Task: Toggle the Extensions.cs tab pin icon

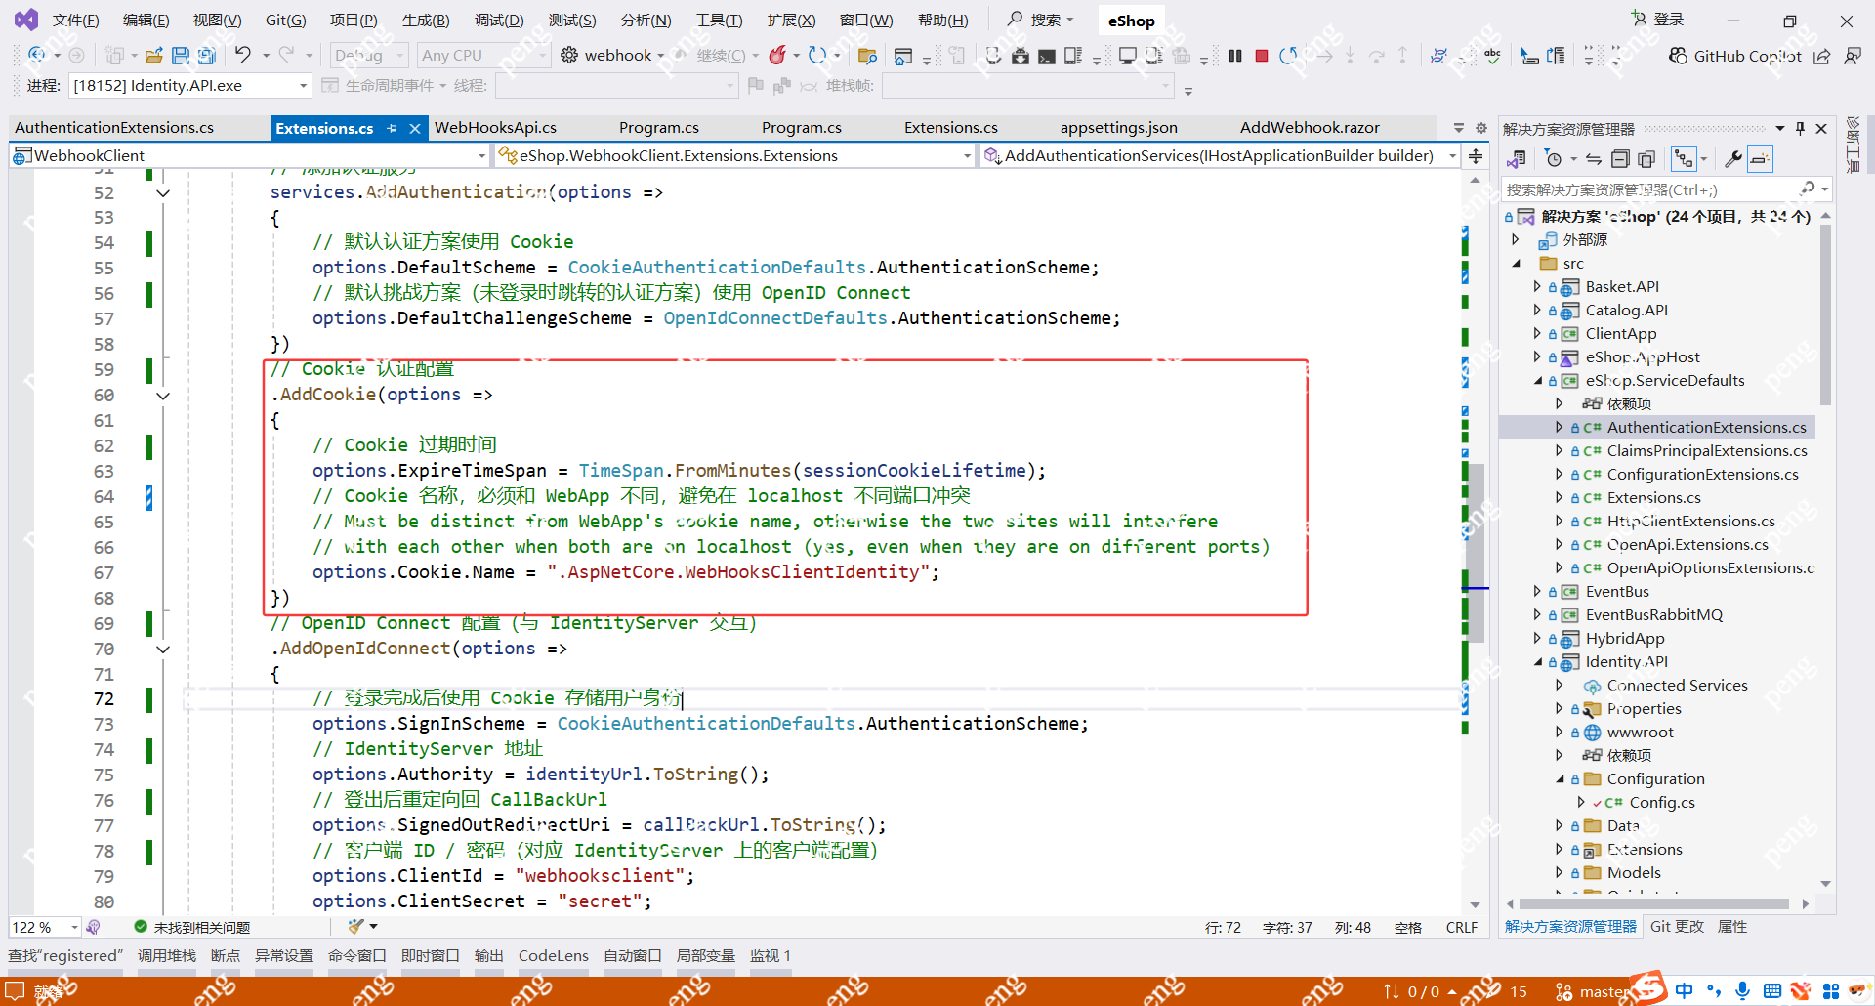Action: [392, 128]
